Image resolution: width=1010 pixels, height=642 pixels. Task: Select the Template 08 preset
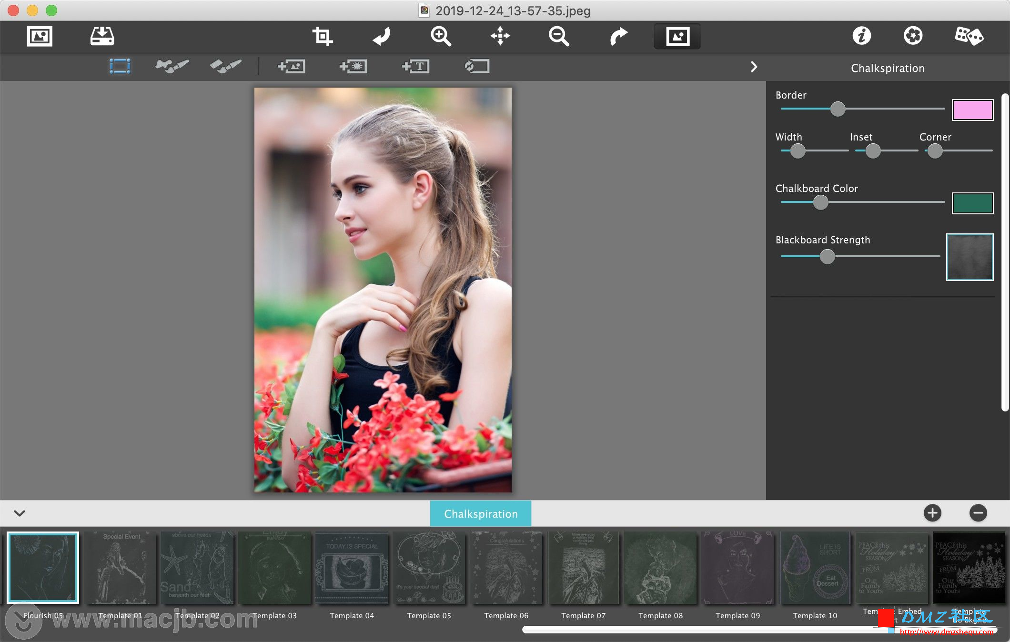(660, 568)
